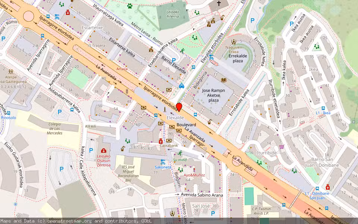Select the Kili kili label
The width and height of the screenshot is (358, 224).
[91, 126]
